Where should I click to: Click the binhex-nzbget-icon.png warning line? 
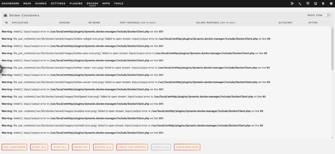tap(136, 39)
